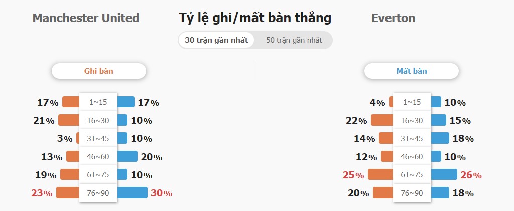Image resolution: width=514 pixels, height=211 pixels.
Task: Select the 31~45 interval under Manchester United
Action: click(98, 138)
